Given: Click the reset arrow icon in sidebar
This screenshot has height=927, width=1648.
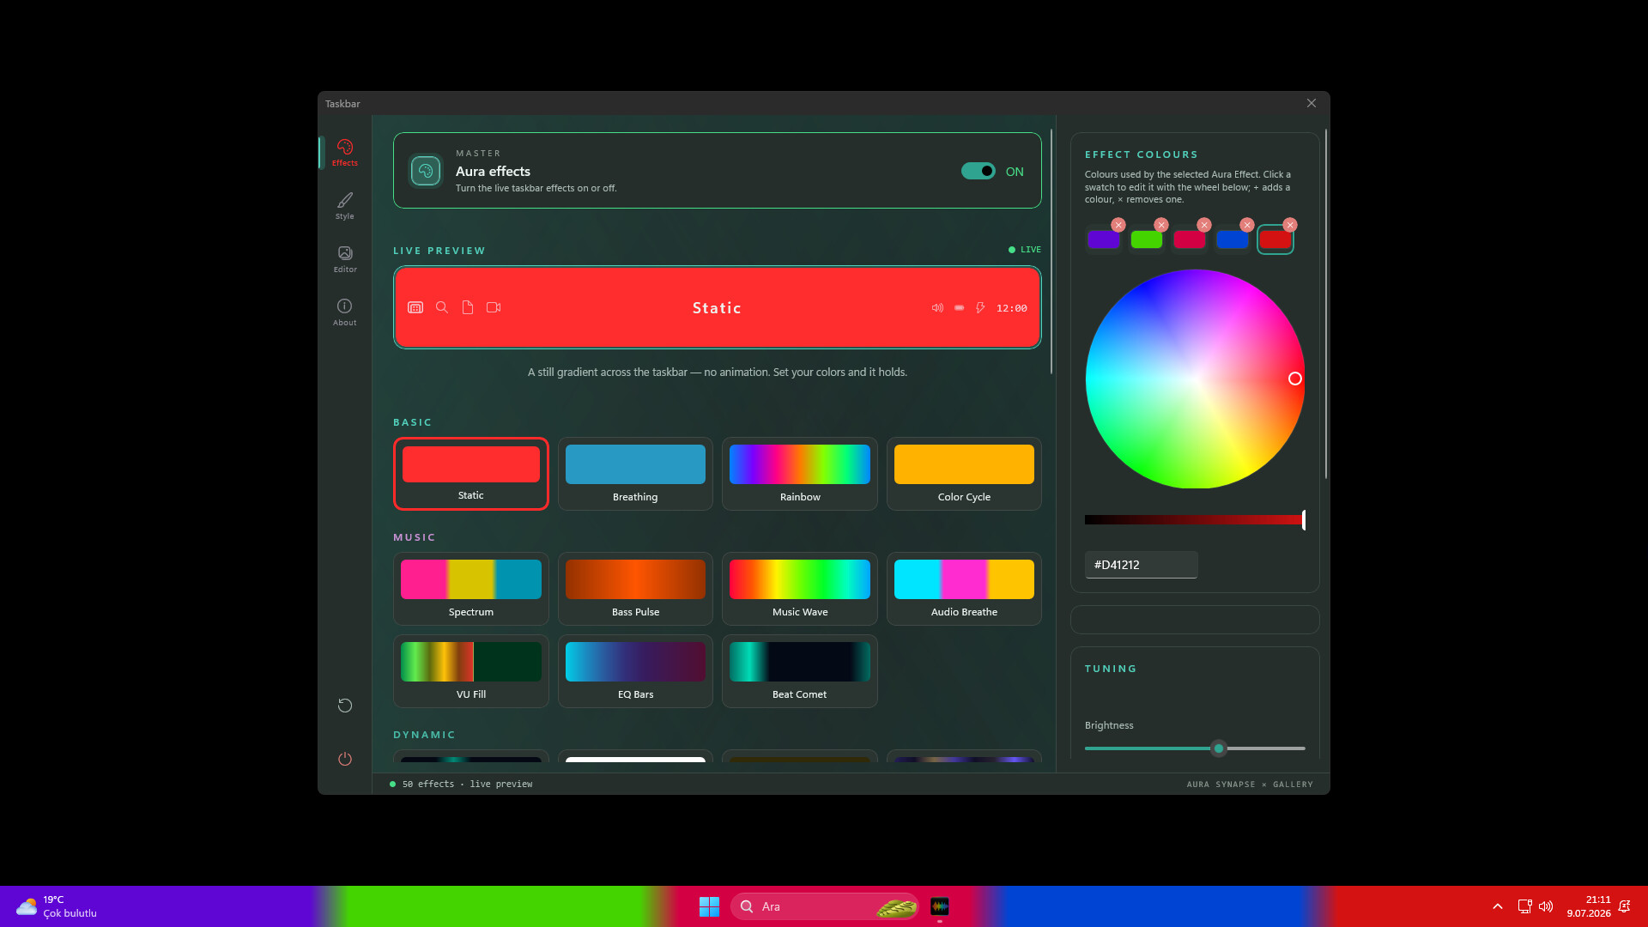Looking at the screenshot, I should tap(344, 706).
